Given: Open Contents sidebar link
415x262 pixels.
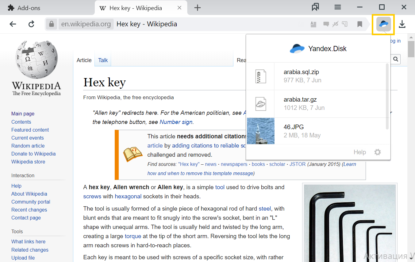Looking at the screenshot, I should (x=21, y=122).
